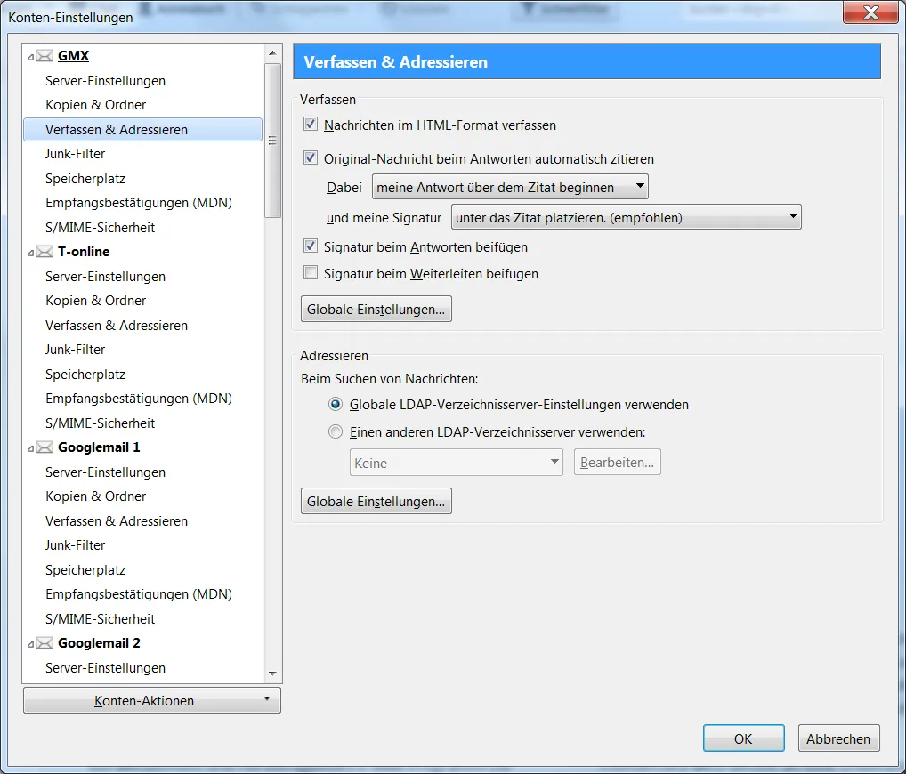
Task: Open Verfassen & Adressieren under T-online
Action: 117,326
